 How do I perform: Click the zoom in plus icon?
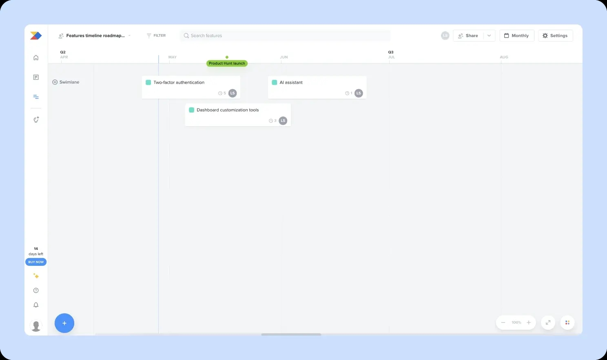(529, 322)
